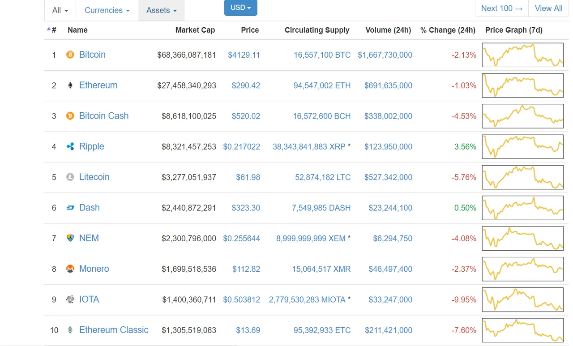The image size is (573, 346).
Task: Click Bitcoin market cap $68,366,087,181
Action: pos(187,55)
